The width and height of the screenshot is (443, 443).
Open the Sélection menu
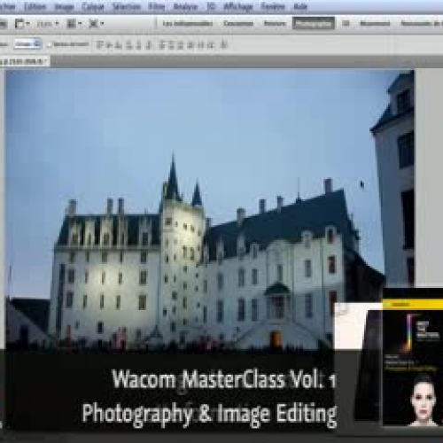[x=127, y=6]
